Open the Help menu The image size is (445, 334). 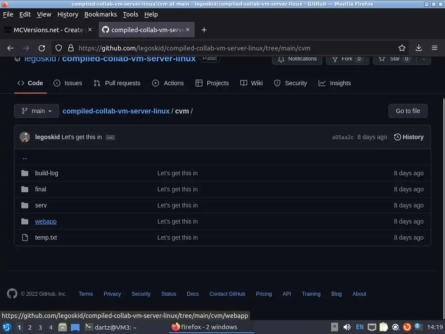pos(151,14)
